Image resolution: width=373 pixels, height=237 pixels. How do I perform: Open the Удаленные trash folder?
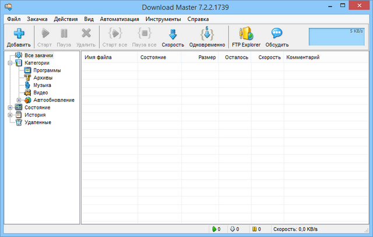[x=19, y=122]
